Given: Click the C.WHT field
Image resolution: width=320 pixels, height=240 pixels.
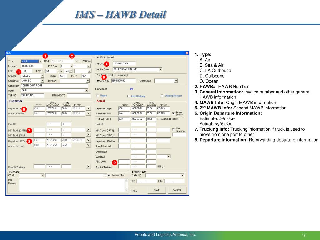Looking at the screenshot, I should (x=26, y=71).
